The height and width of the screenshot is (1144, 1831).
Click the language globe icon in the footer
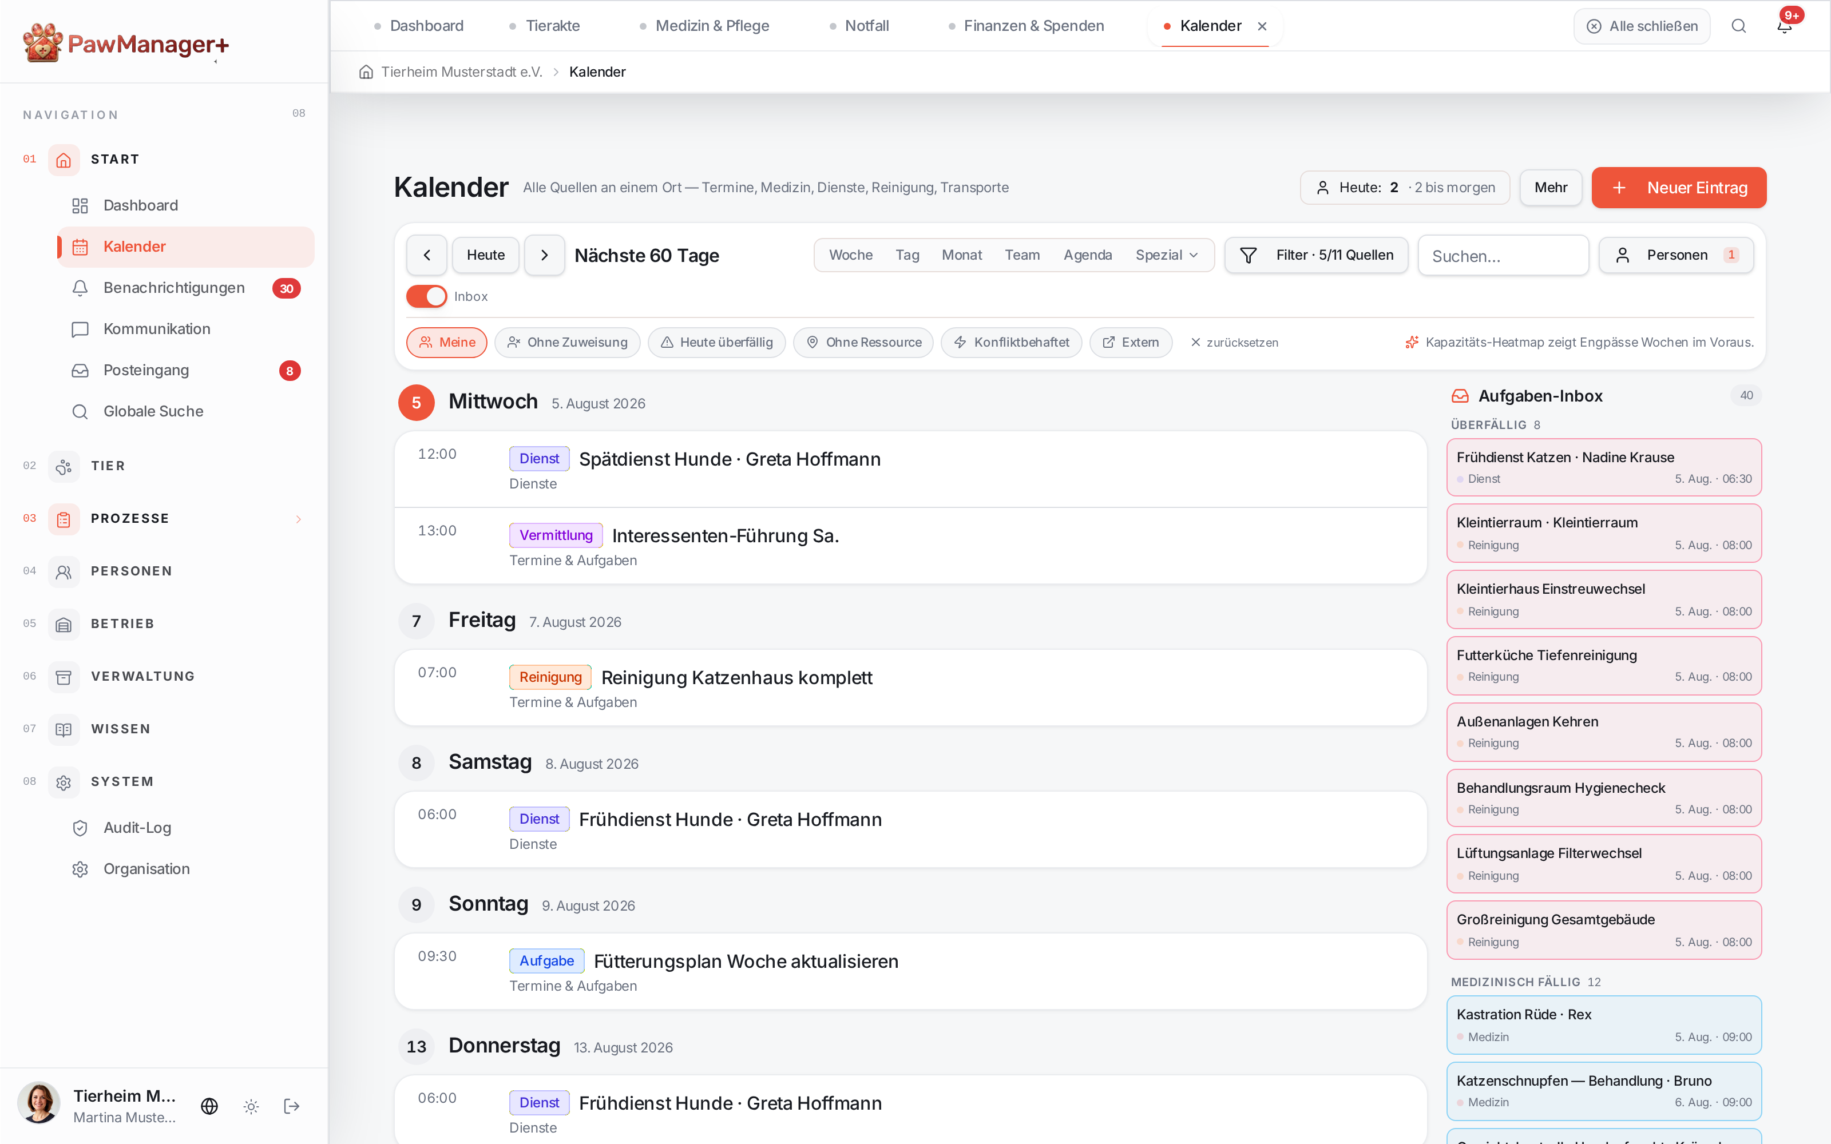point(209,1106)
